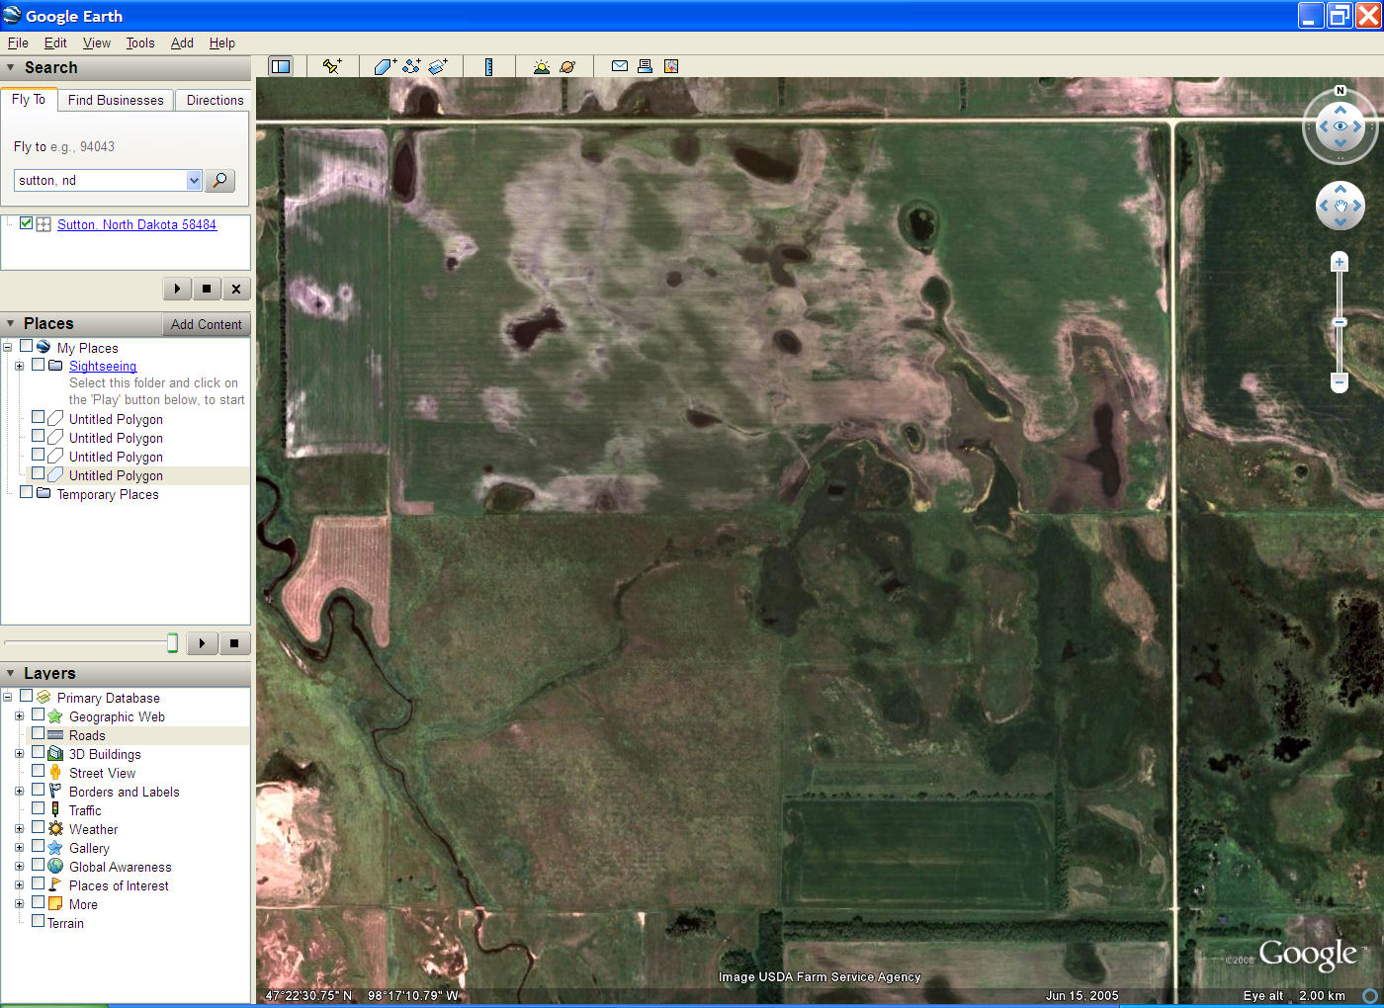Screen dimensions: 1384x1008
Task: Toggle sunlight across the landscape icon
Action: [541, 66]
